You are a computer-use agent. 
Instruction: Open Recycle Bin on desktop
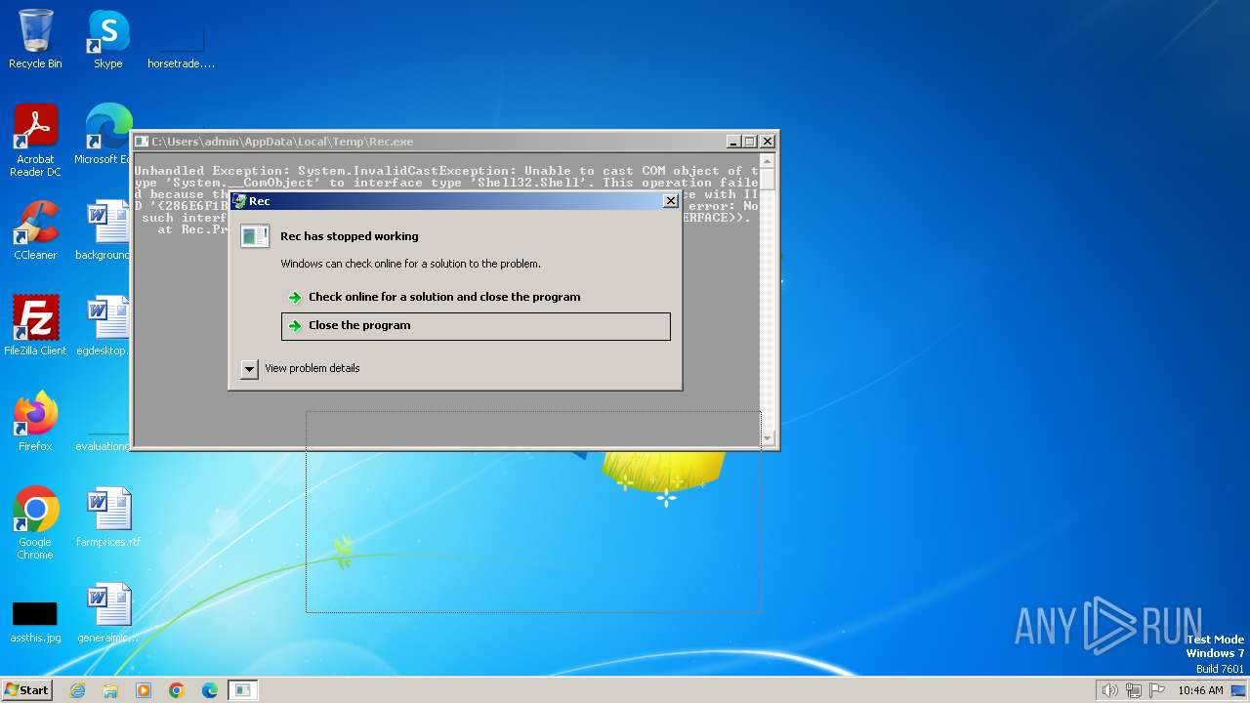click(x=35, y=39)
